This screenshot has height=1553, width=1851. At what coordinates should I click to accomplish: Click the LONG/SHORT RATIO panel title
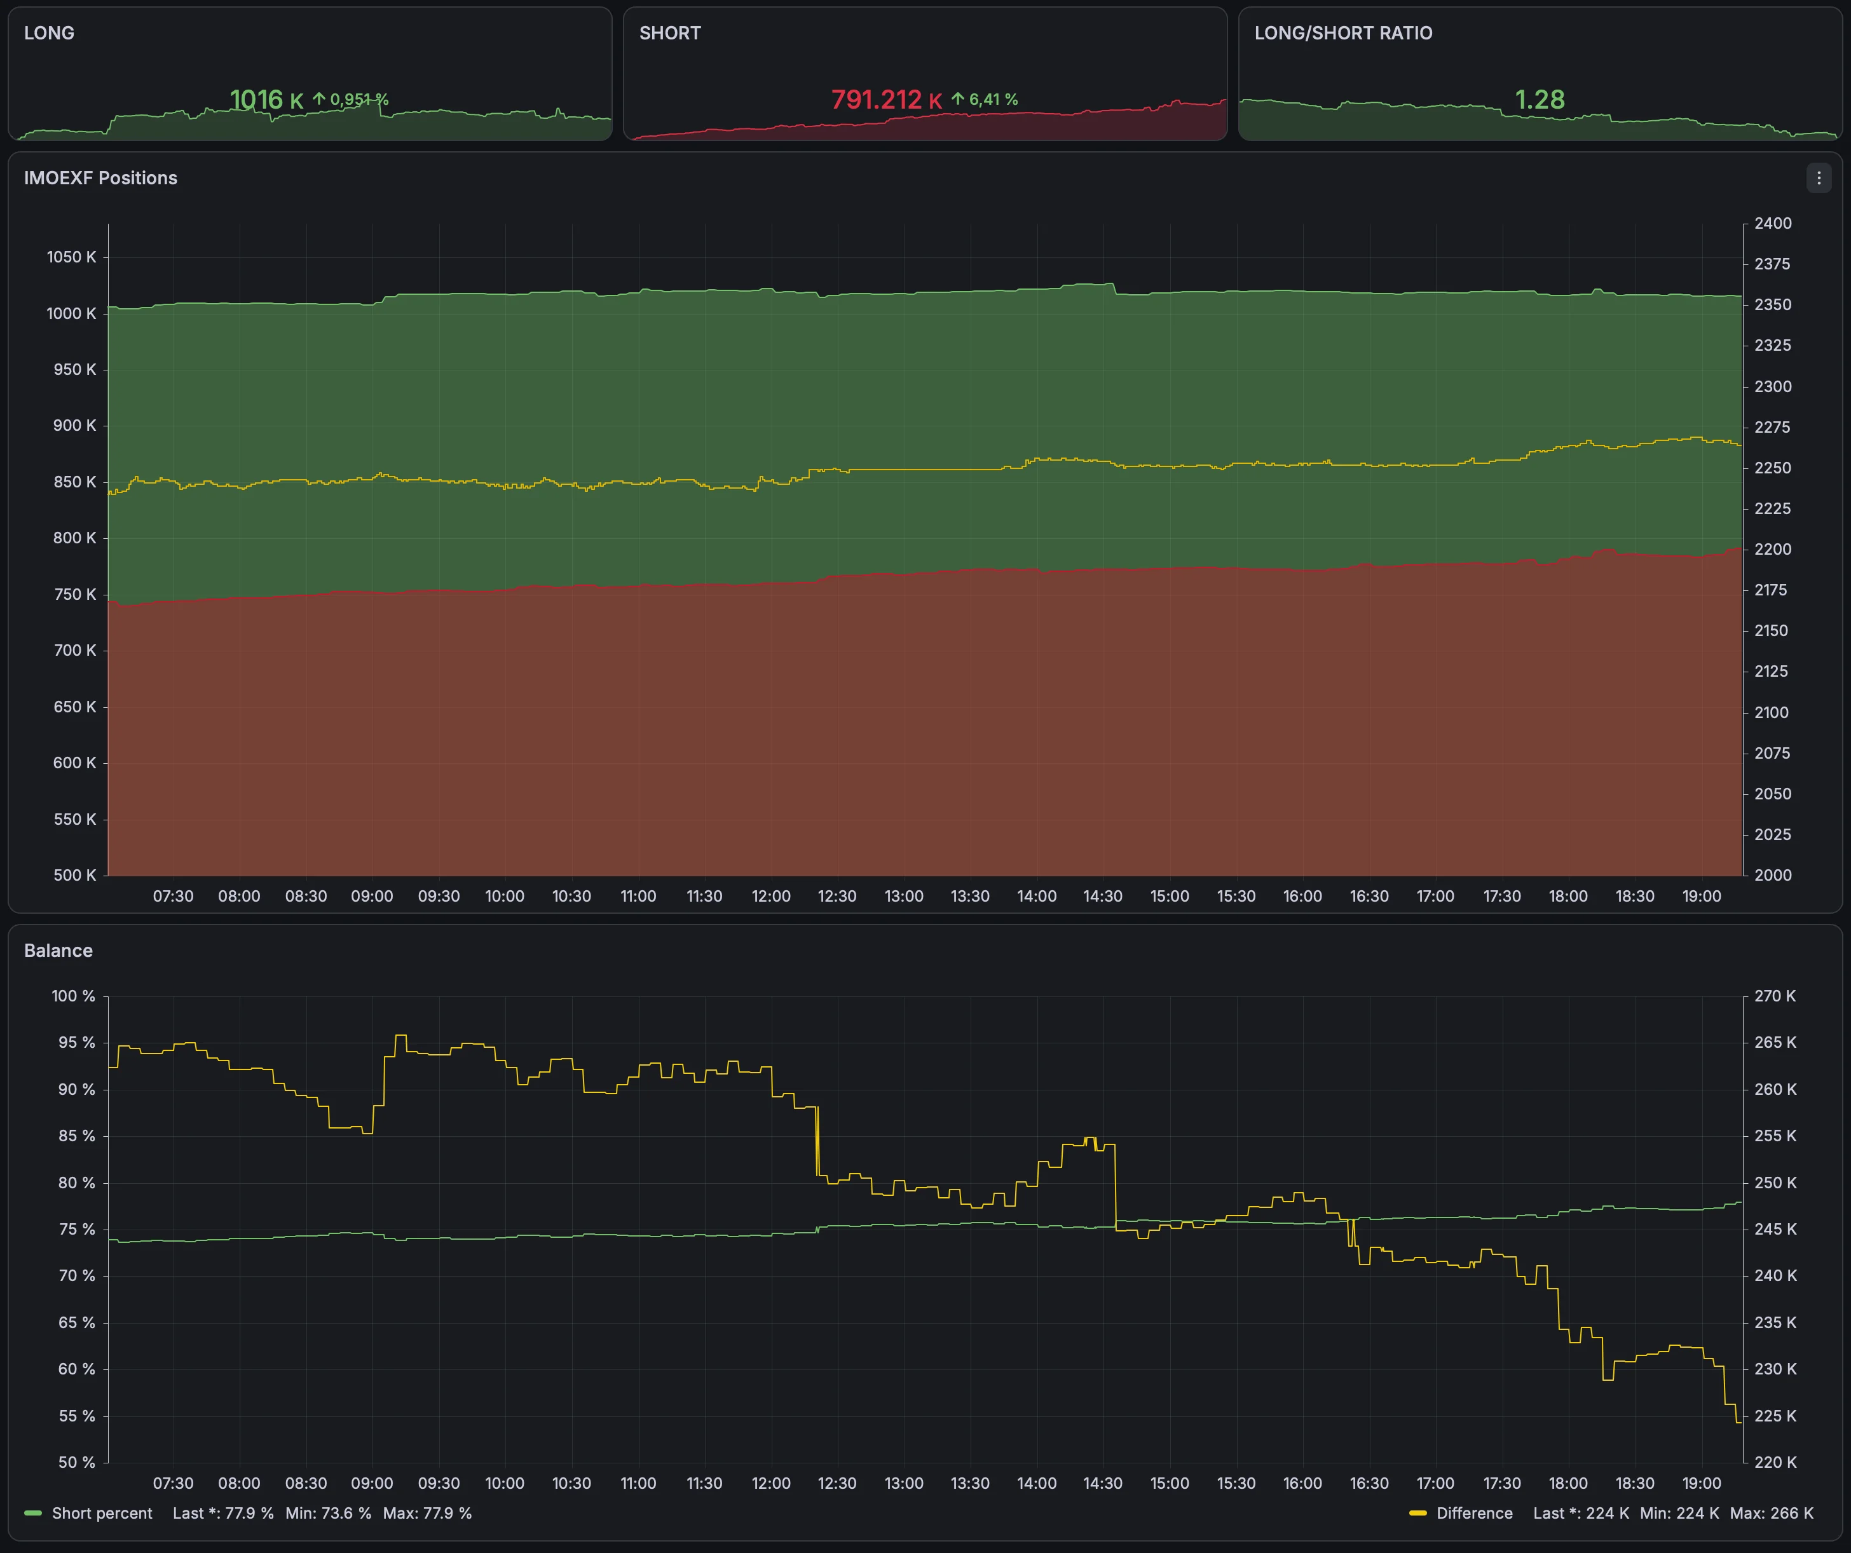1343,34
